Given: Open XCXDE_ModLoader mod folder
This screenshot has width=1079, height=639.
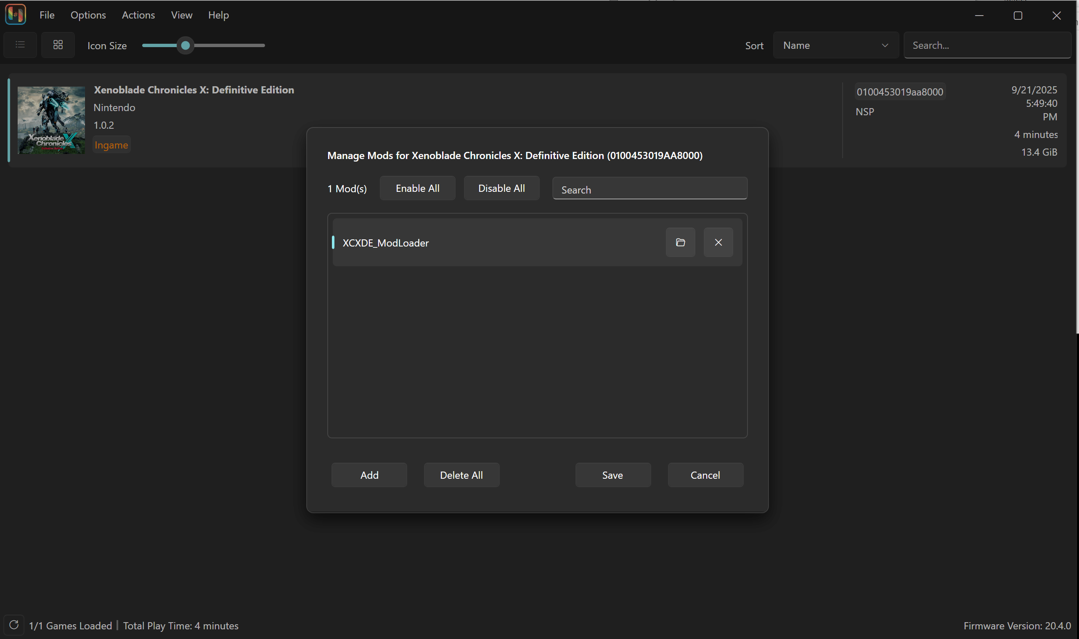Looking at the screenshot, I should click(x=680, y=242).
